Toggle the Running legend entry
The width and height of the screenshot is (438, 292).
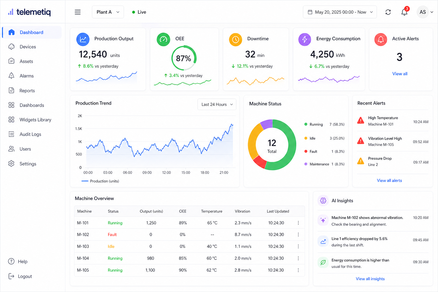point(324,124)
